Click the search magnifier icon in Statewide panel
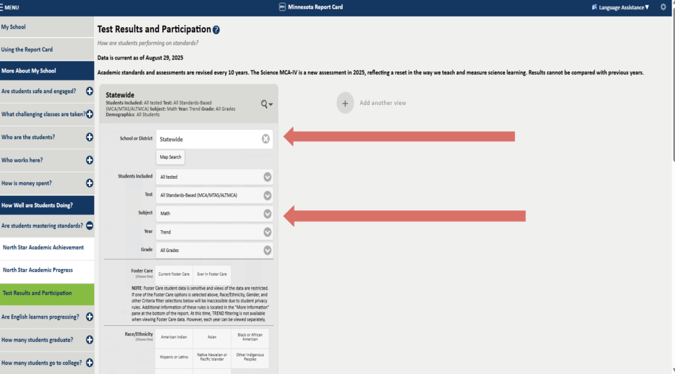The height and width of the screenshot is (374, 675). click(266, 104)
